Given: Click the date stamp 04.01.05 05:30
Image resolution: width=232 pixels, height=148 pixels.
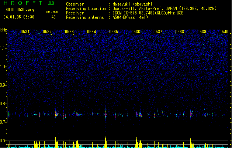Looking at the screenshot, I should click(19, 17).
